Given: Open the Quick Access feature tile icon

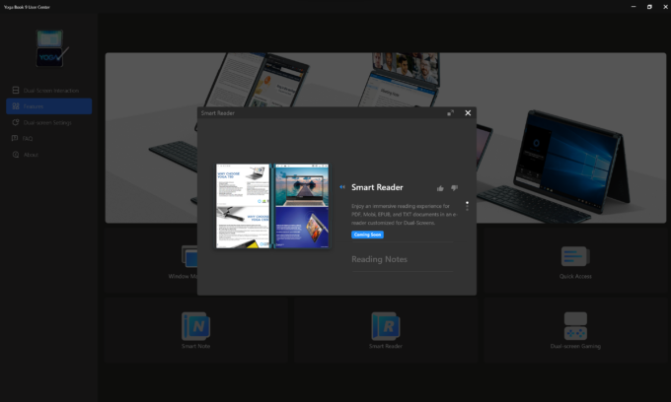Looking at the screenshot, I should 575,257.
